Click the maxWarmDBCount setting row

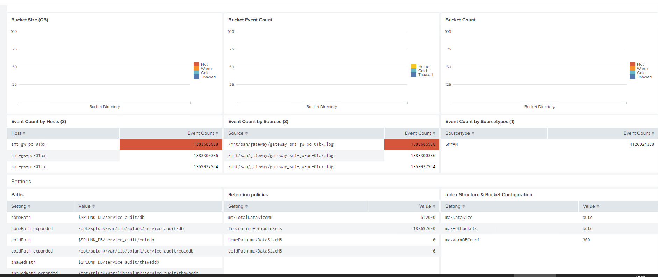click(x=462, y=240)
